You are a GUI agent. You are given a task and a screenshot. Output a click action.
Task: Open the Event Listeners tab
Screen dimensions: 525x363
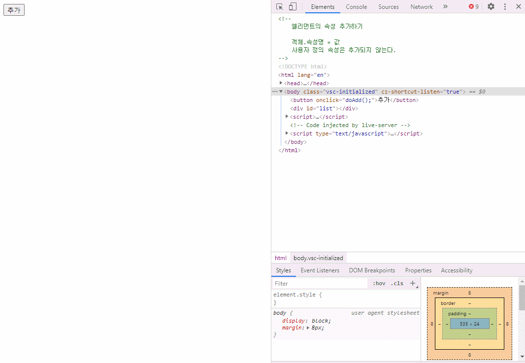pos(320,270)
